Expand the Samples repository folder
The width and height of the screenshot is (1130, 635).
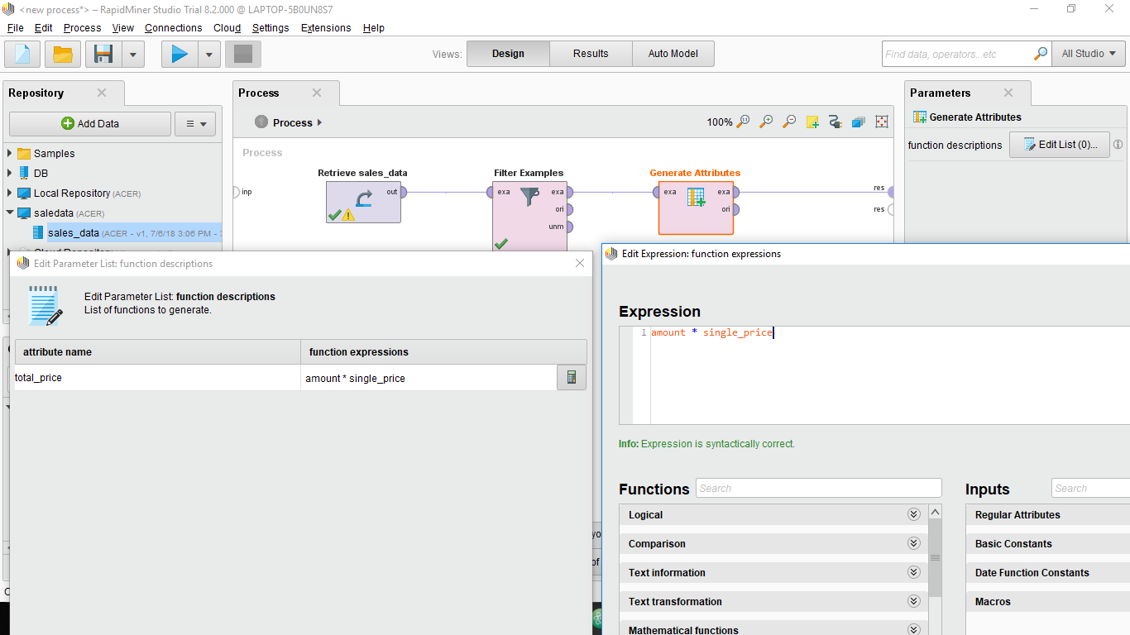(x=10, y=153)
